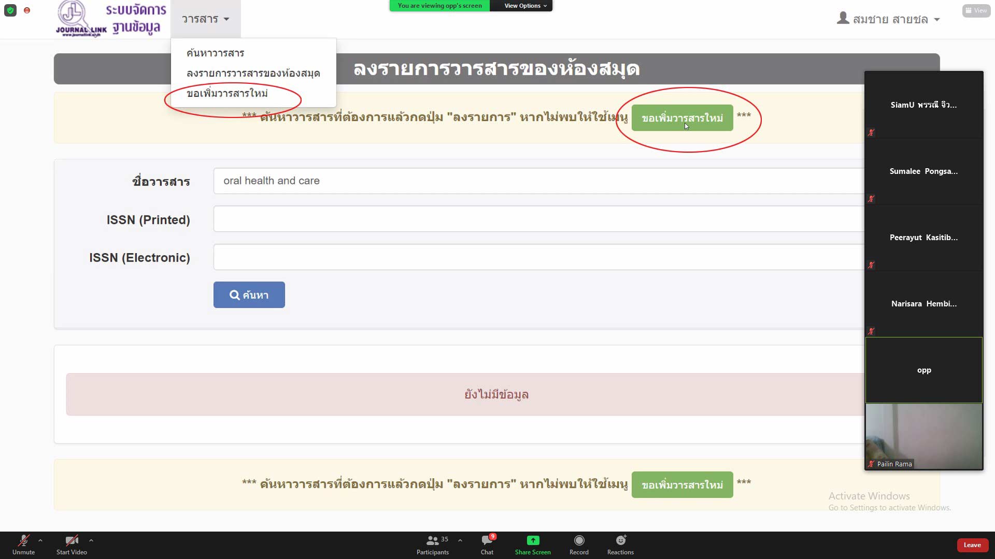Expand audio options arrow beside Unmute

tap(40, 540)
